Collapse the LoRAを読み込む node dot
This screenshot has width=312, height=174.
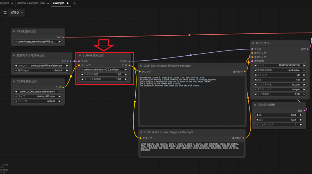click(x=80, y=55)
